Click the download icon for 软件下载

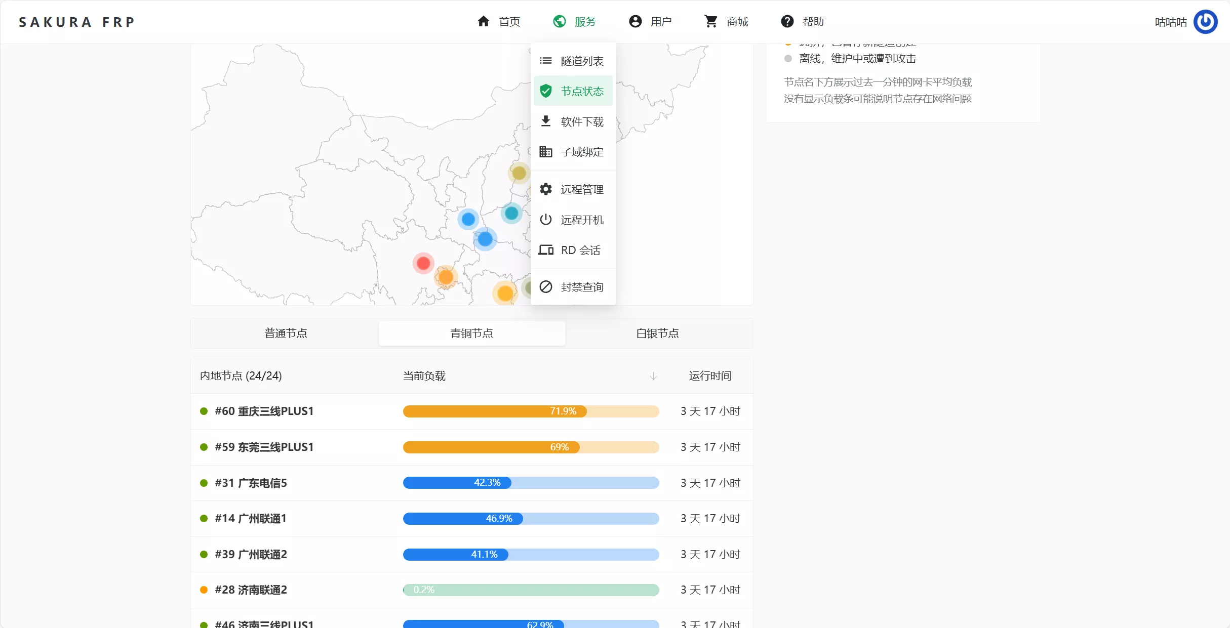pyautogui.click(x=546, y=121)
